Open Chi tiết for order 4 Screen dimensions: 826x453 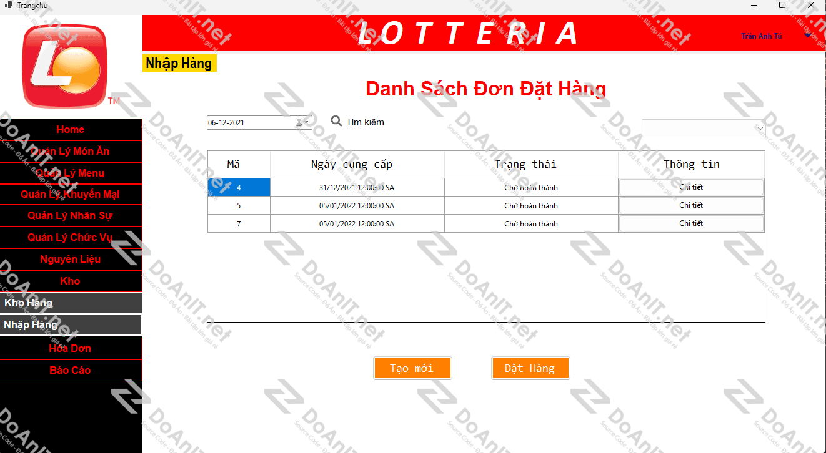coord(691,187)
